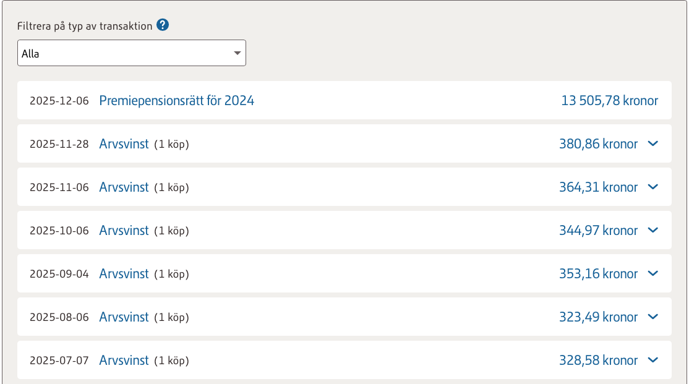Expand the 2025-08-06 Arvsvinst chevron
This screenshot has width=689, height=384.
pyautogui.click(x=653, y=317)
